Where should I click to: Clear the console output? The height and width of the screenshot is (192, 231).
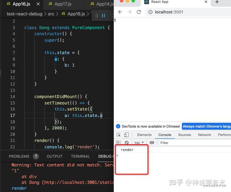(127, 142)
